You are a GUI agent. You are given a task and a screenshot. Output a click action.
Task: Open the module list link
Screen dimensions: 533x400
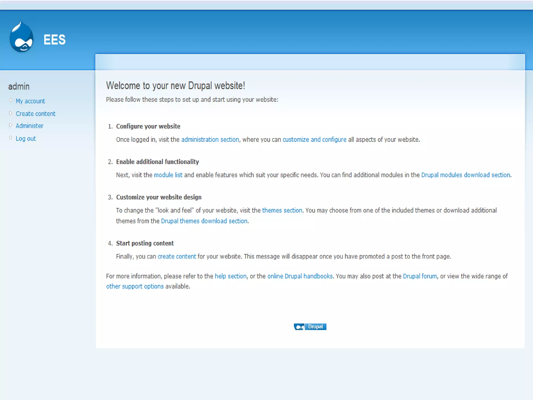click(x=168, y=175)
